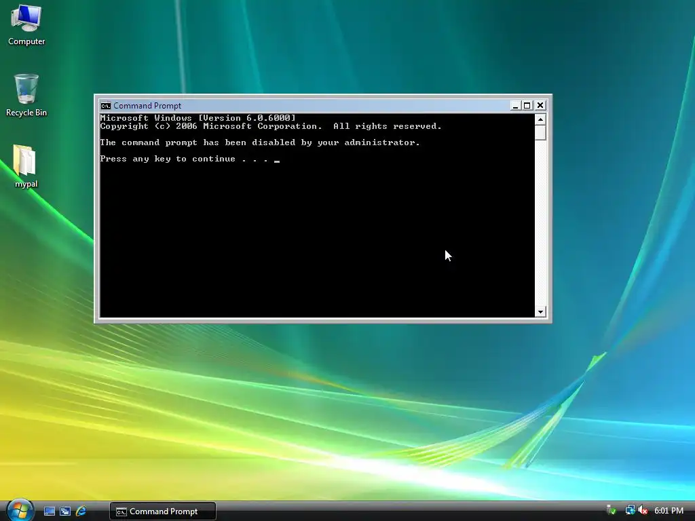This screenshot has height=521, width=695.
Task: Click the Command Prompt scrollbar thumb
Action: (x=540, y=132)
